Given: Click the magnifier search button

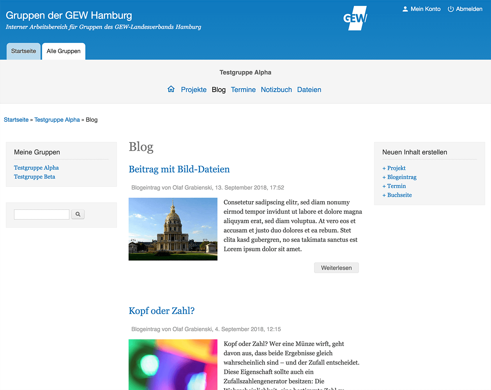Looking at the screenshot, I should (x=78, y=214).
